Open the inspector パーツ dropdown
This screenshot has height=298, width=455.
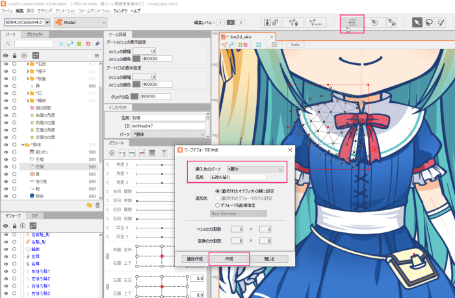(168, 134)
